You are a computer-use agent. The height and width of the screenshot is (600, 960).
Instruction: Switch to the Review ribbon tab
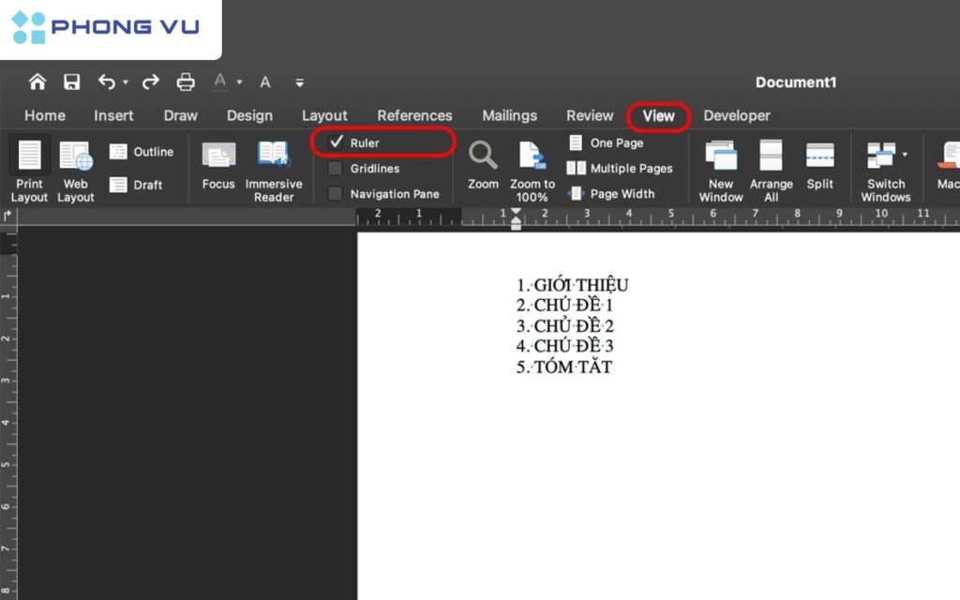coord(590,115)
